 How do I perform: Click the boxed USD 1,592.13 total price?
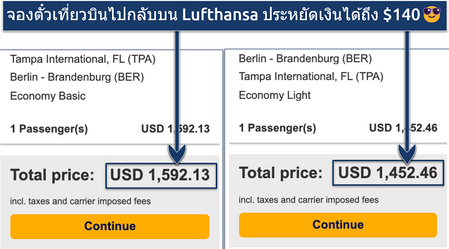pyautogui.click(x=160, y=175)
